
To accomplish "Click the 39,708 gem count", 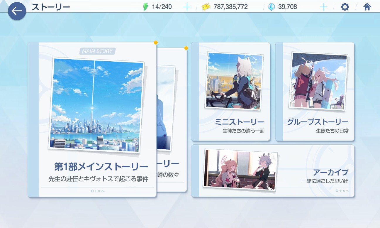I will 288,7.
